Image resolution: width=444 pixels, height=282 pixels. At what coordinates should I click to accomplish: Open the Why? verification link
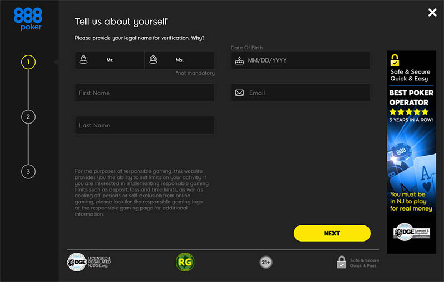point(198,38)
